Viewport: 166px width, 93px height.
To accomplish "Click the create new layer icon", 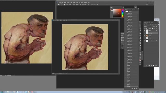I will (x=155, y=65).
